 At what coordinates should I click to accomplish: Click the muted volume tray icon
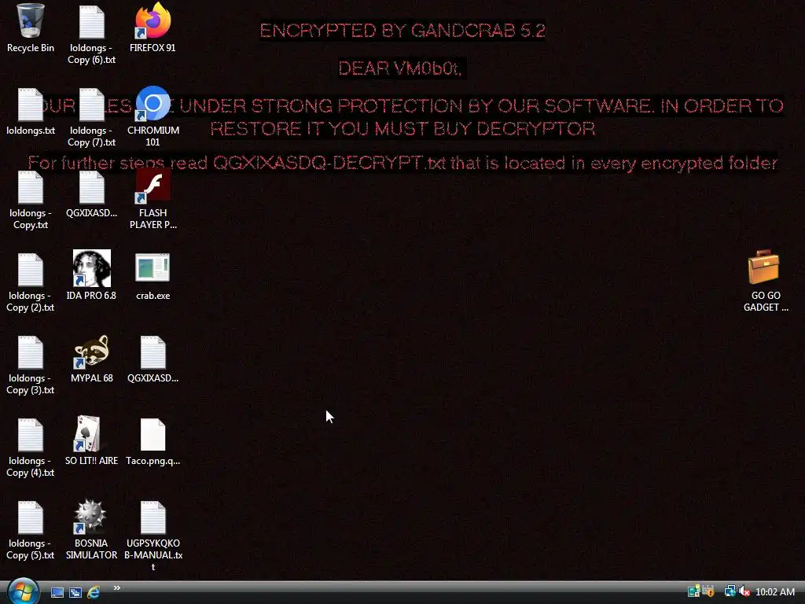744,591
